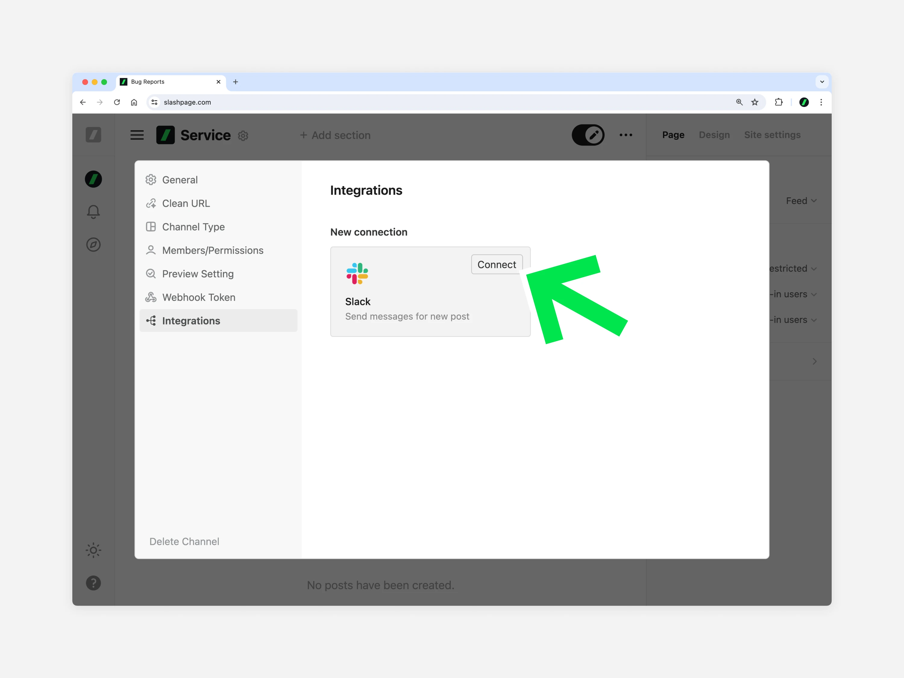Click the Slashpage extension profile icon

click(804, 102)
